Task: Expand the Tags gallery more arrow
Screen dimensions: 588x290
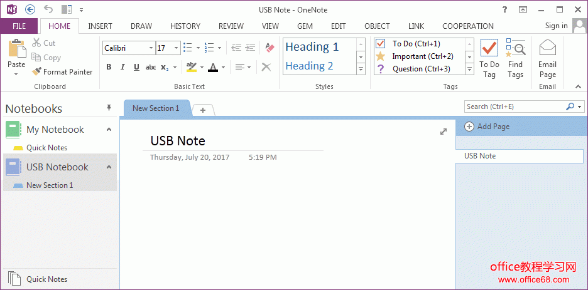Action: click(469, 69)
